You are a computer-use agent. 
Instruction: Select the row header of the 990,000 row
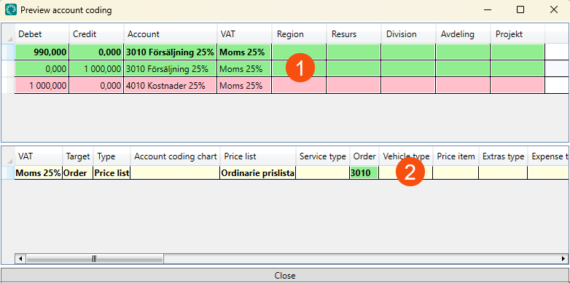click(x=8, y=52)
